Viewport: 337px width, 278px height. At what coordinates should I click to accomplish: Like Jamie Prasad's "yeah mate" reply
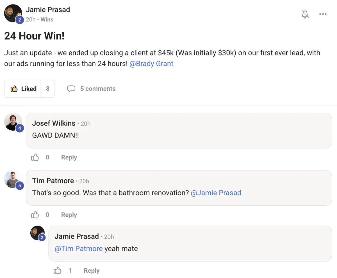click(57, 271)
